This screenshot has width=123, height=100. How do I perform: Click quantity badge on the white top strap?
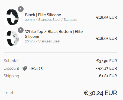coord(21,30)
